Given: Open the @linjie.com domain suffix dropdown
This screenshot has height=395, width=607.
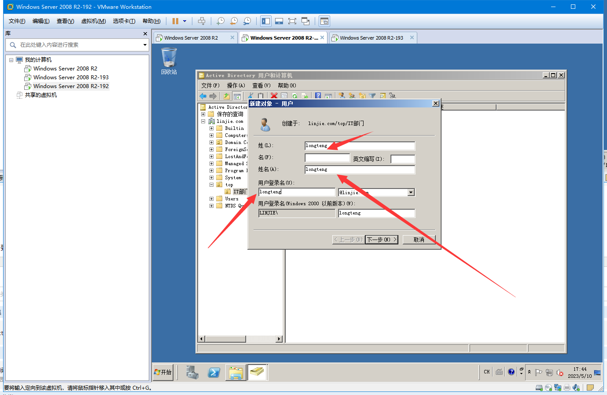Looking at the screenshot, I should pos(411,192).
